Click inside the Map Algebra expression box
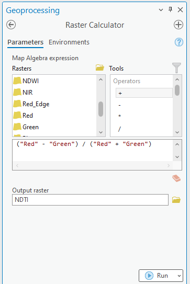 tap(93, 150)
